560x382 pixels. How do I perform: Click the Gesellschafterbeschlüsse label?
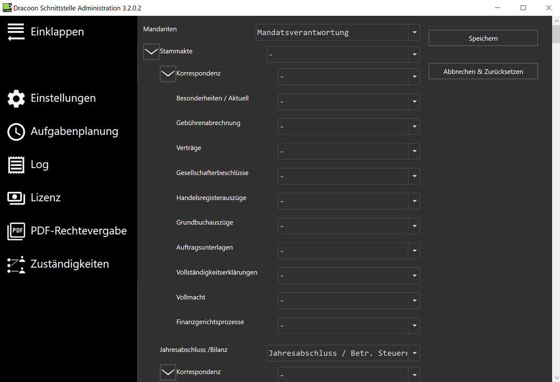[x=212, y=173]
